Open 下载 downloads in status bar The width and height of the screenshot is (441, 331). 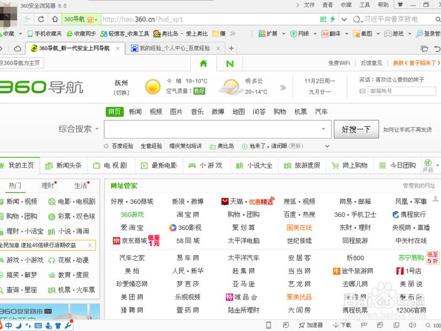click(342, 325)
